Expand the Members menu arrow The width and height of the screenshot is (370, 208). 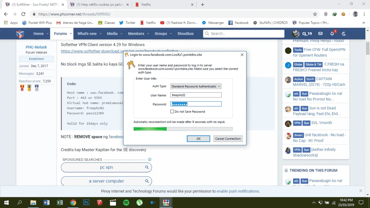[x=148, y=34]
